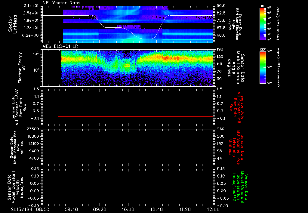Image resolution: width=308 pixels, height=213 pixels.
Task: Click the 14100 scanner position tick label
Action: click(33, 144)
